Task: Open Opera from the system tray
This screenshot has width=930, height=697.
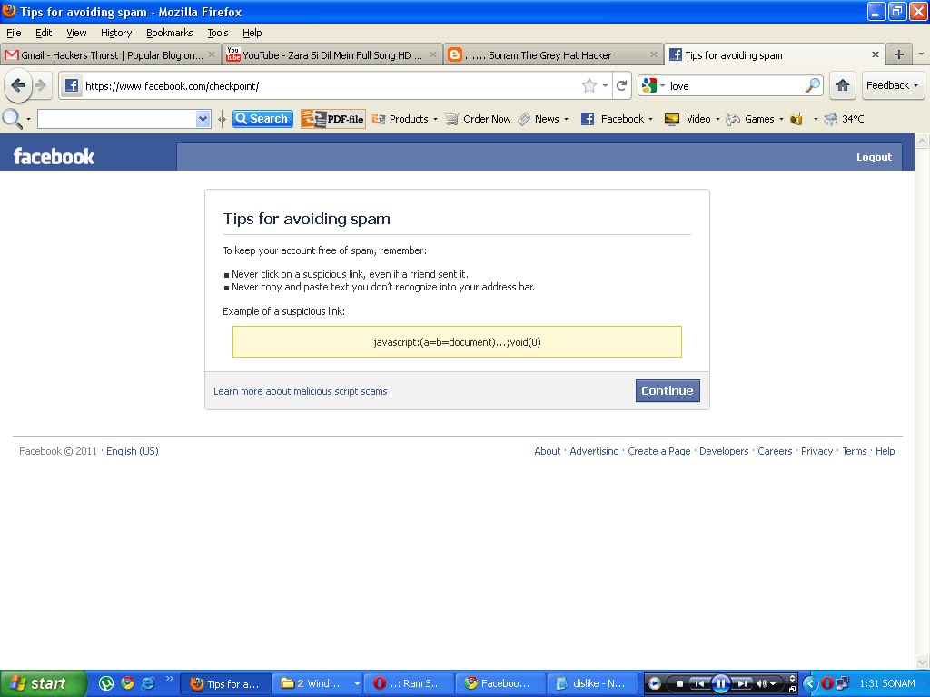Action: coord(826,683)
